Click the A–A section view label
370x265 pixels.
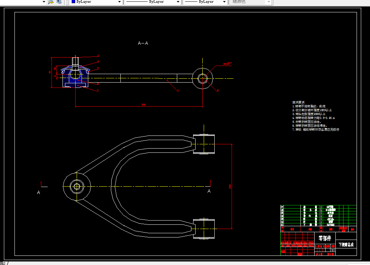click(x=143, y=43)
